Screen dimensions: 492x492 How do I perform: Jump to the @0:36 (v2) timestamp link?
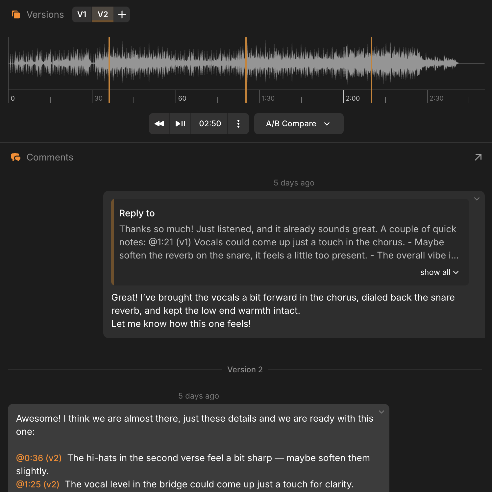pos(39,458)
